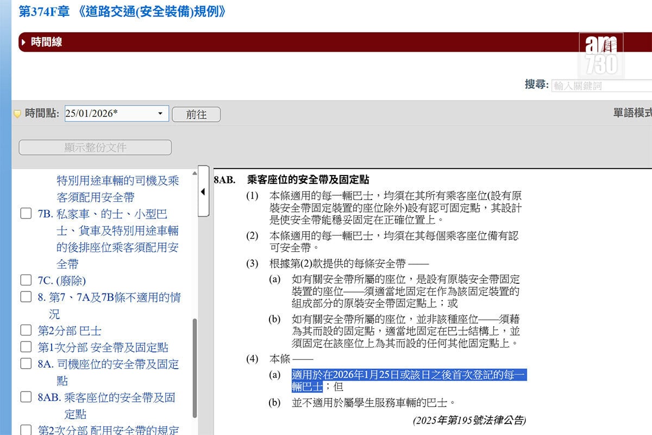The image size is (652, 435).
Task: Select the checkbox for section 8
Action: coord(26,297)
